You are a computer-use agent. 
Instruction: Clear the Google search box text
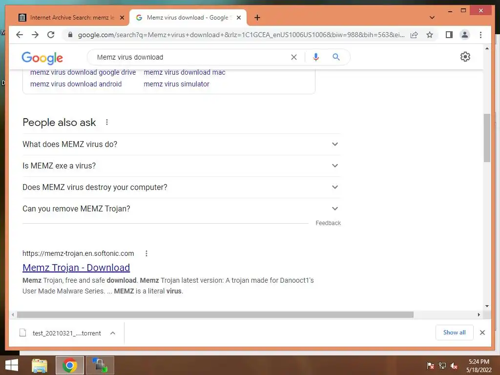click(x=293, y=57)
